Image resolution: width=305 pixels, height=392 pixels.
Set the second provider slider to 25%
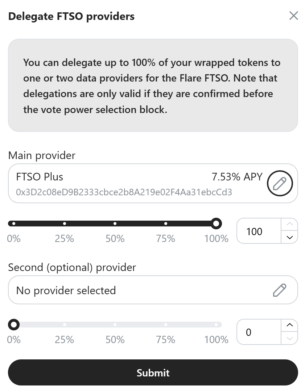tap(65, 325)
